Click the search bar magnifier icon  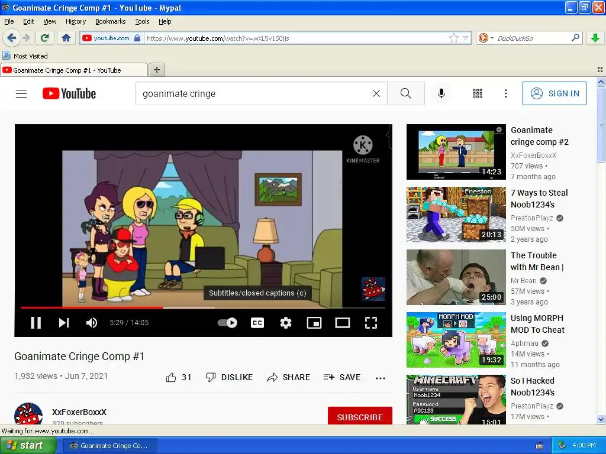pos(575,38)
